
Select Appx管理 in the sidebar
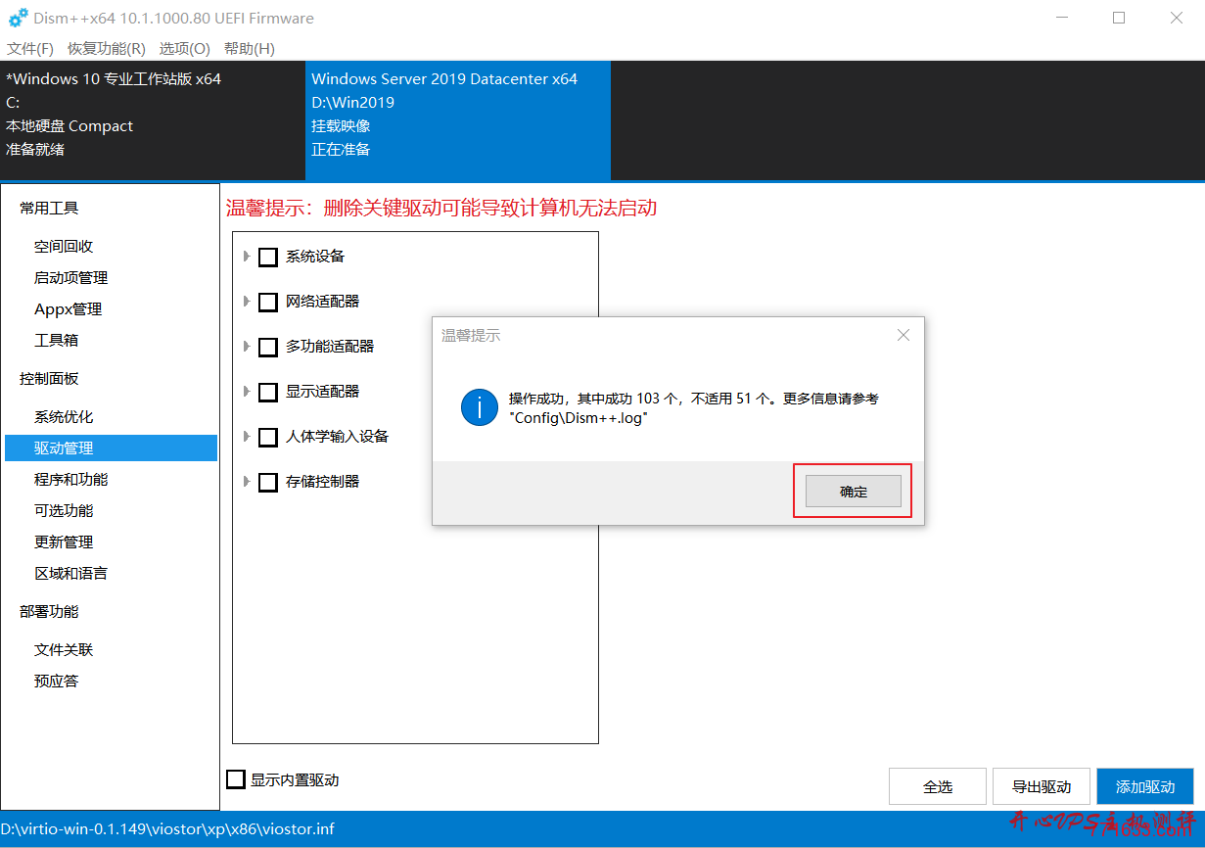click(68, 308)
